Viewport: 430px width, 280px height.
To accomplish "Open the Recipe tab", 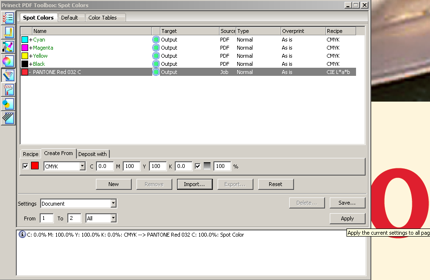I will [x=31, y=154].
